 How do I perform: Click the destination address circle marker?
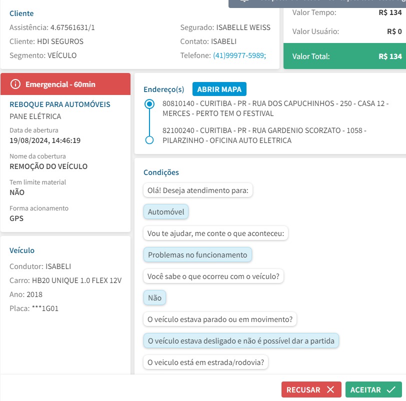click(149, 140)
